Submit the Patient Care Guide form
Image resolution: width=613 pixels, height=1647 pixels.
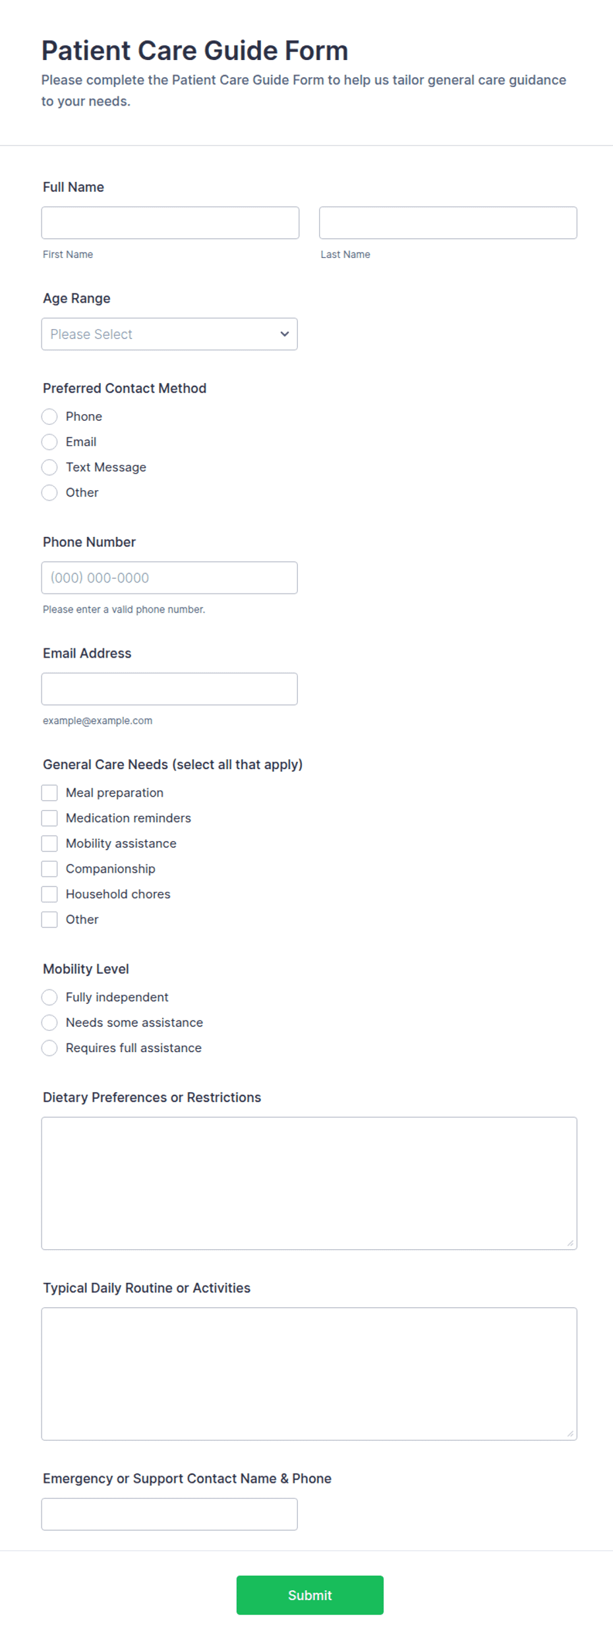(310, 1595)
